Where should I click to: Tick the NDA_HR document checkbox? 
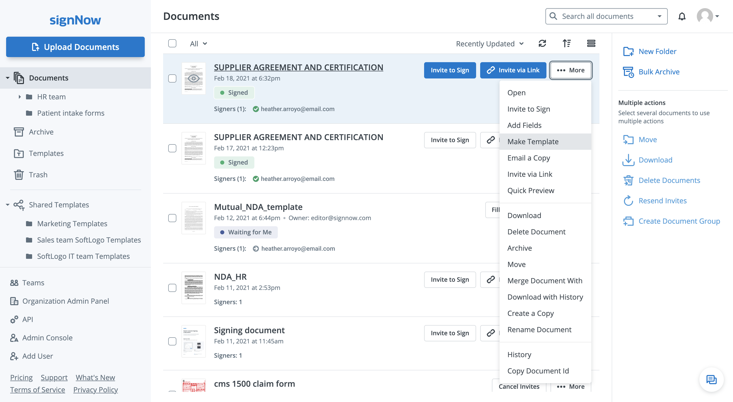[x=172, y=288]
